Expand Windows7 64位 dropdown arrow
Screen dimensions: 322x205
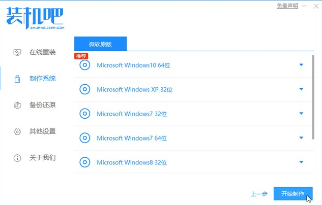pyautogui.click(x=301, y=138)
